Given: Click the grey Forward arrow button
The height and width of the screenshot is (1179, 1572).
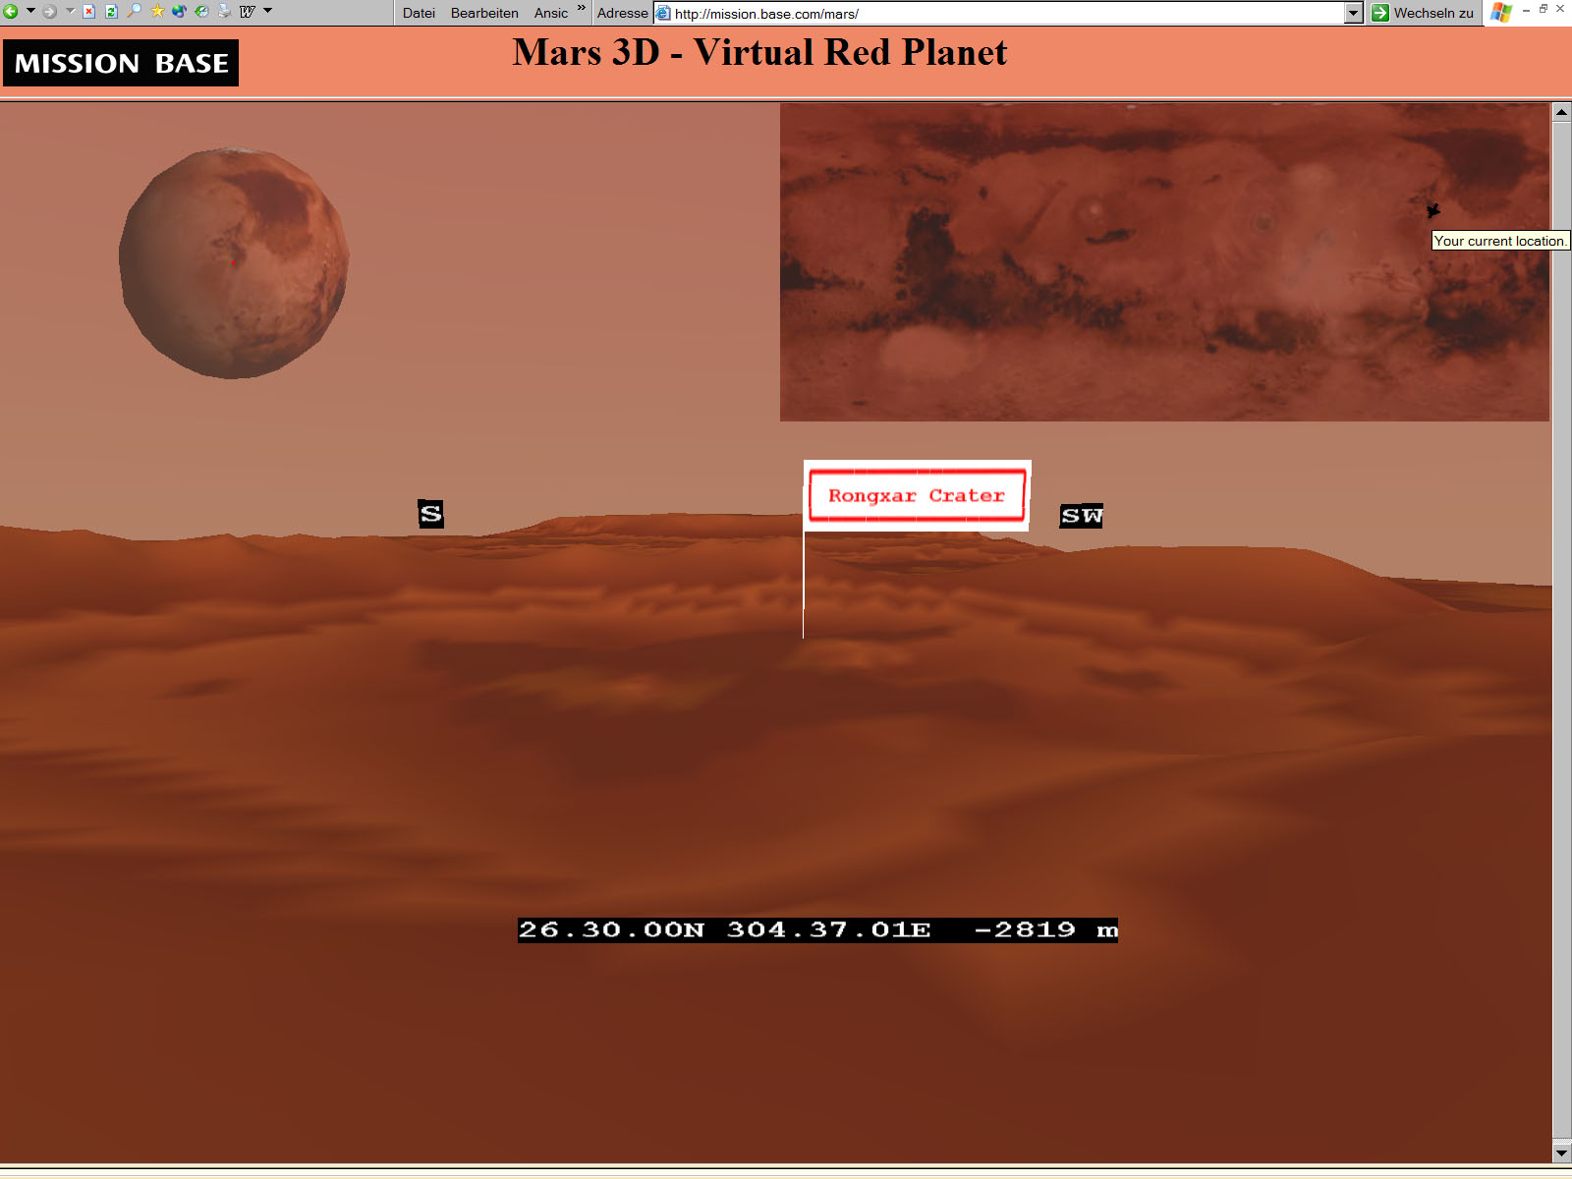Looking at the screenshot, I should click(x=49, y=12).
